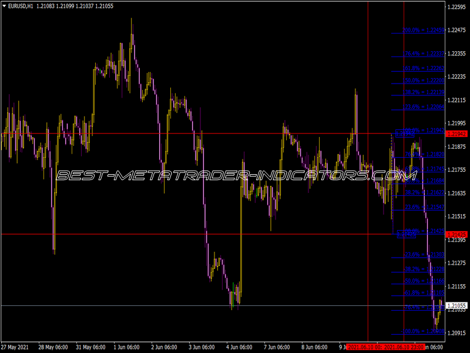Image resolution: width=470 pixels, height=353 pixels.
Task: Click the 1.21875 price scale label
Action: [x=457, y=146]
